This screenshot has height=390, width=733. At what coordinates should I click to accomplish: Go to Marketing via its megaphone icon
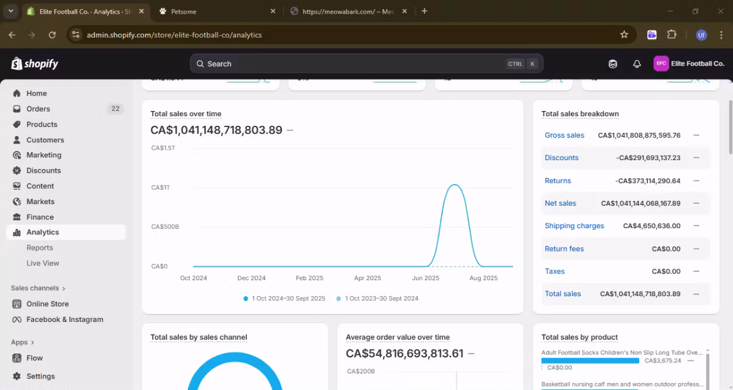[18, 155]
